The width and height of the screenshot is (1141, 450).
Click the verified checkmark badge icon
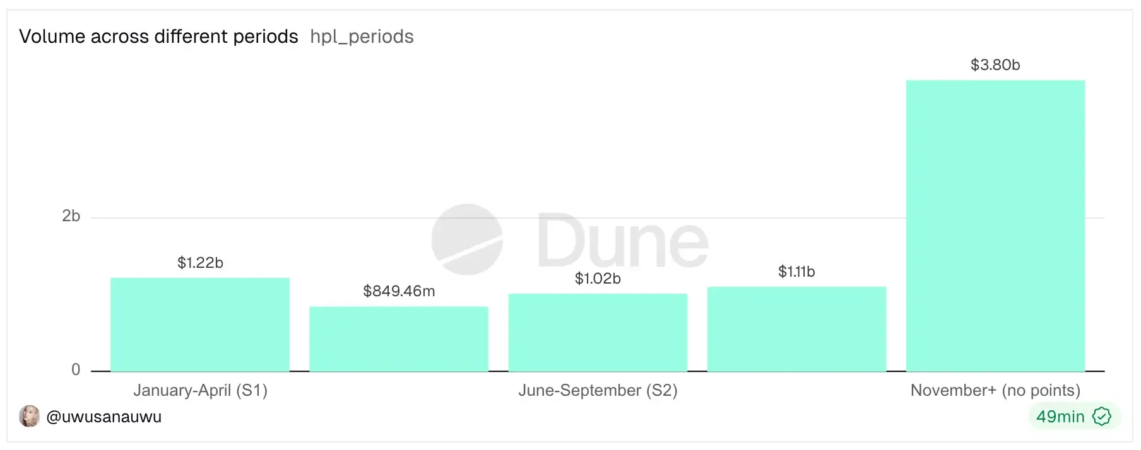(x=1101, y=417)
